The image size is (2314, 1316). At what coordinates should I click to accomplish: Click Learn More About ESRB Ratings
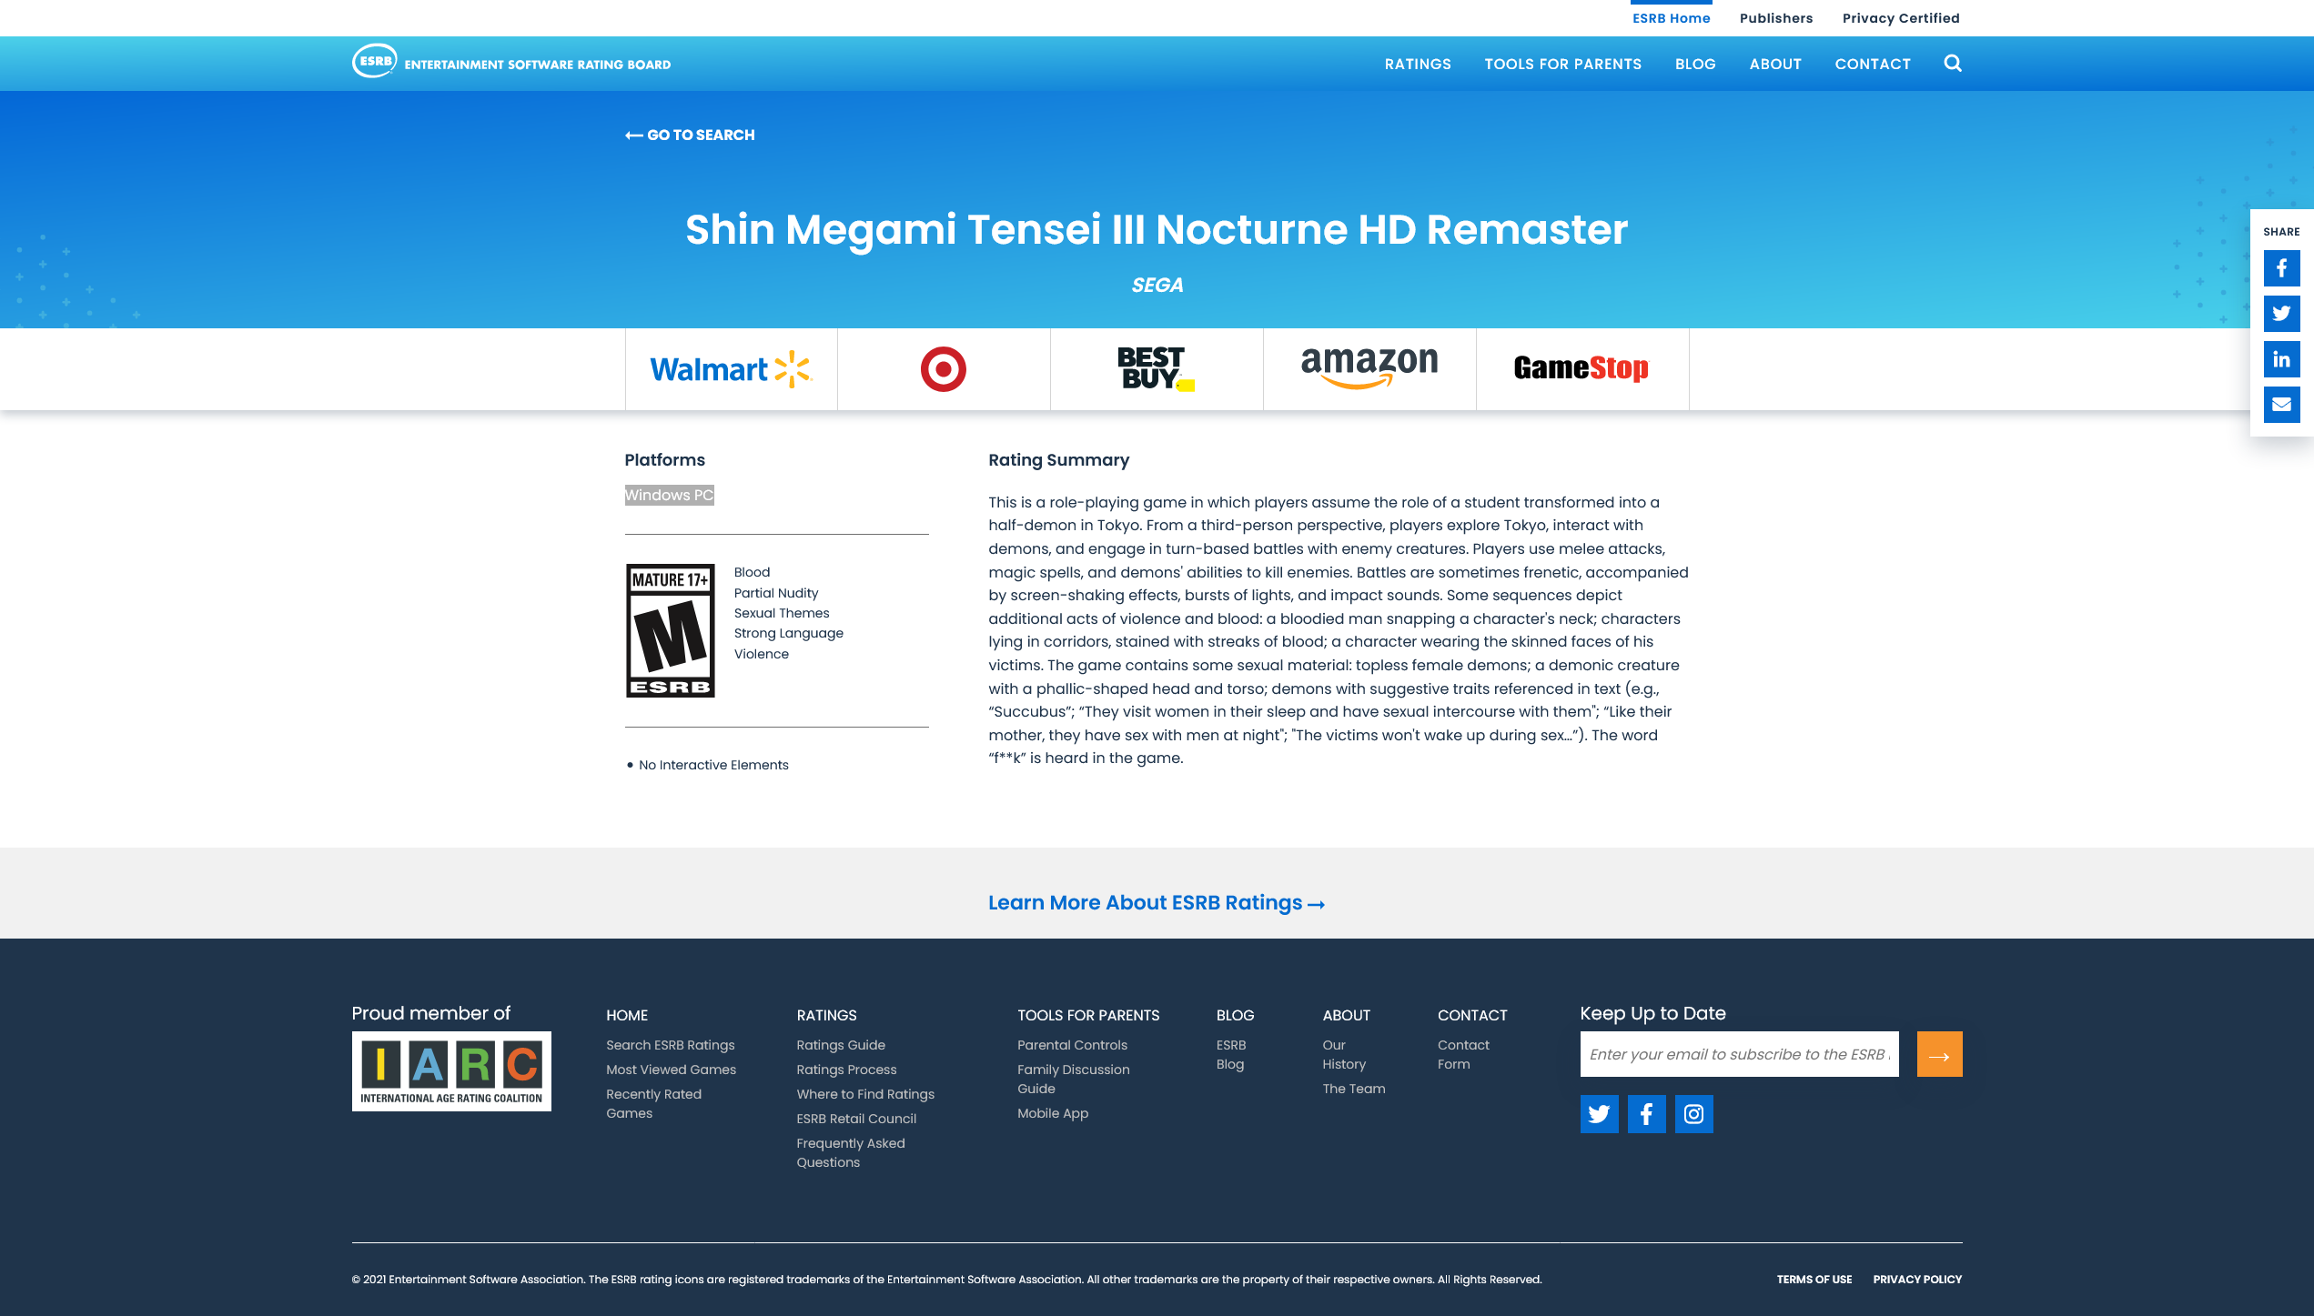1157,902
